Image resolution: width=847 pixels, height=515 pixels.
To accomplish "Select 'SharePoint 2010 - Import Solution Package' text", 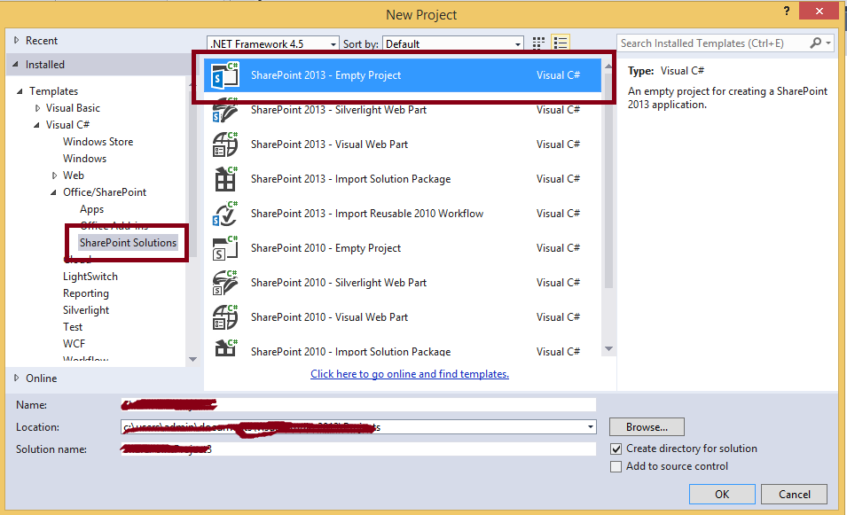I will [x=350, y=351].
